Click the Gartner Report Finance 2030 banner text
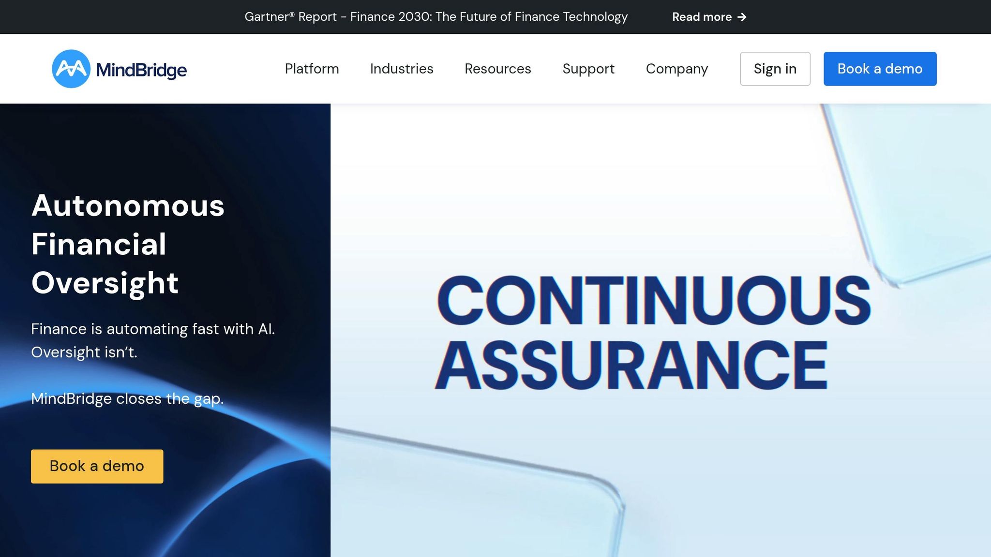This screenshot has width=991, height=557. (435, 17)
